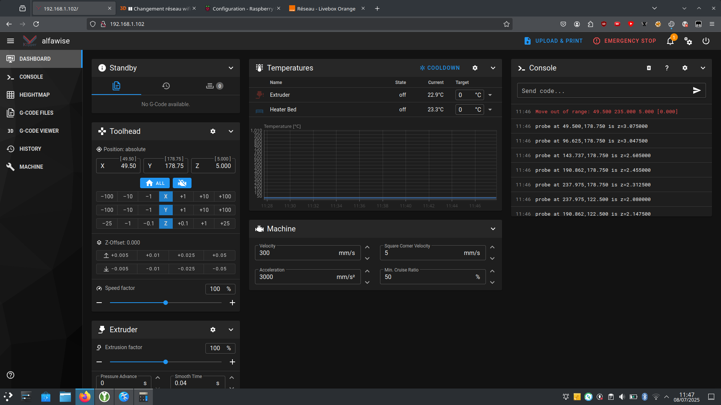Select the Z axis toggle button
The image size is (721, 405).
point(166,223)
